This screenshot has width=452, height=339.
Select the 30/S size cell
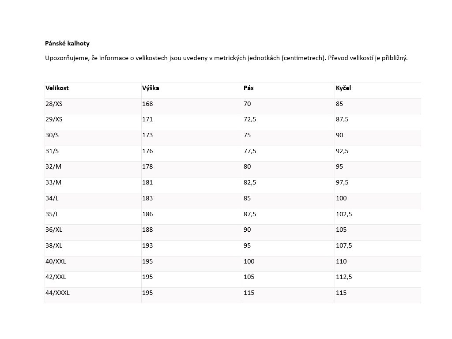click(52, 135)
